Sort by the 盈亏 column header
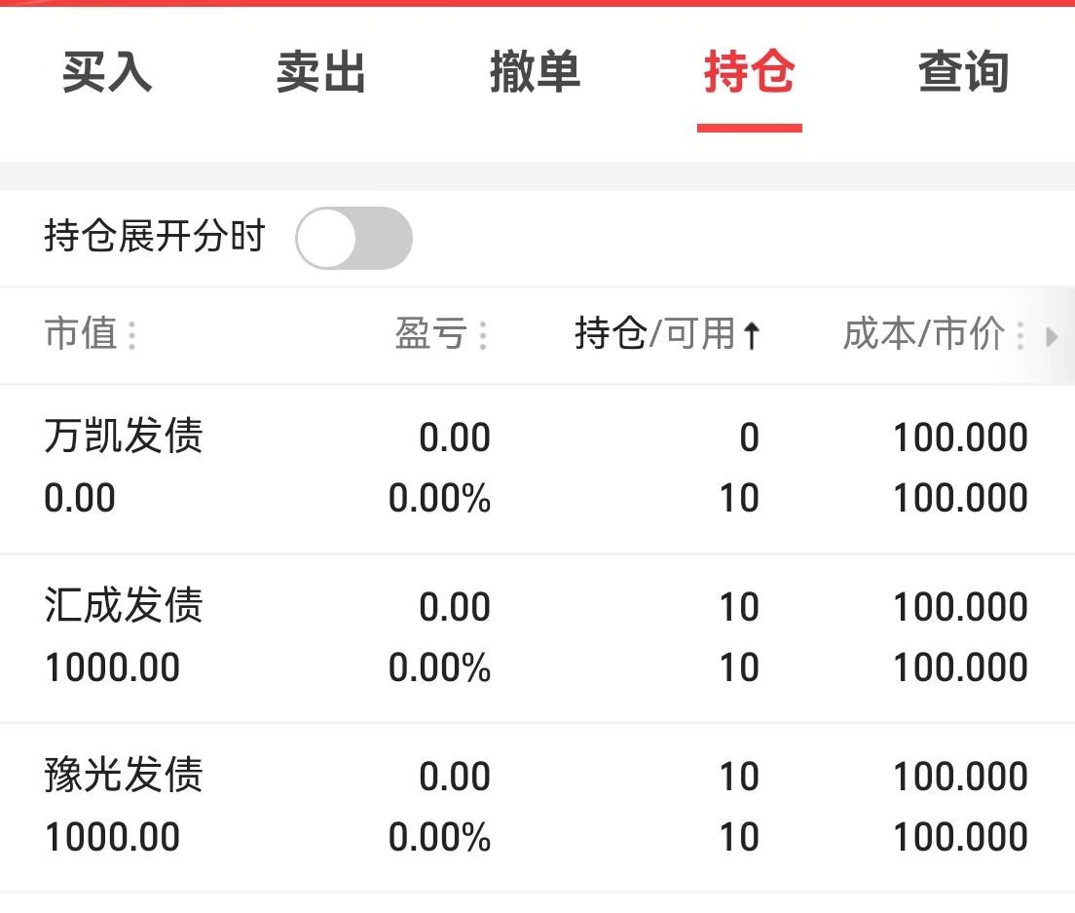The width and height of the screenshot is (1075, 913). point(430,334)
